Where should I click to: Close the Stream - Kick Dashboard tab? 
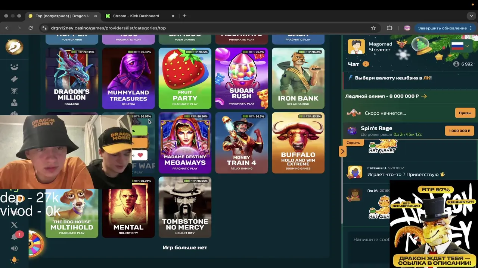pyautogui.click(x=173, y=16)
